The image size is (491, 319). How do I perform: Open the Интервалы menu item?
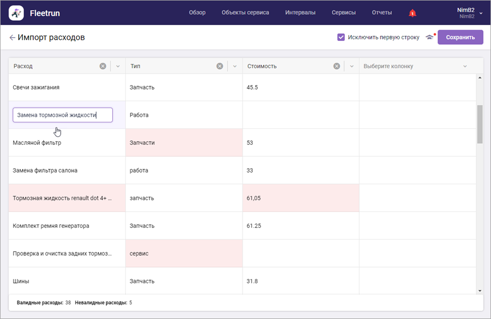(300, 13)
